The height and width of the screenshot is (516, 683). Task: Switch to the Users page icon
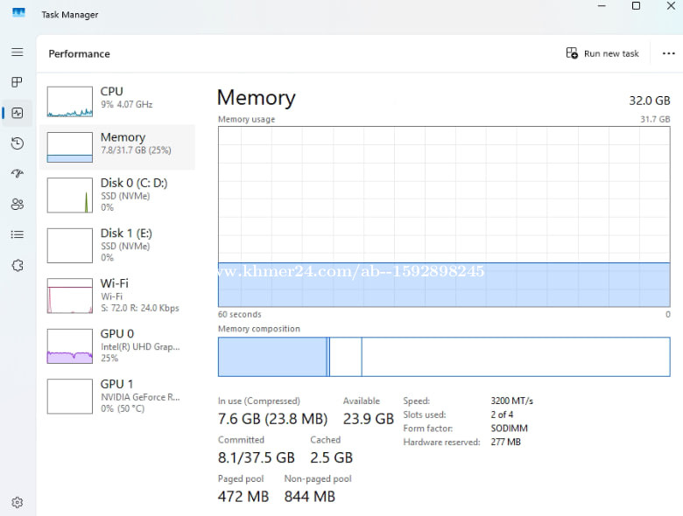pyautogui.click(x=17, y=204)
